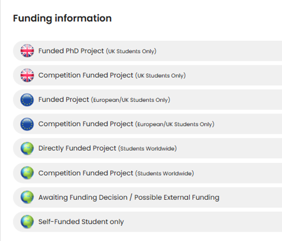
Task: Open Competition Funded Project European/UK Students row
Action: tap(147, 124)
